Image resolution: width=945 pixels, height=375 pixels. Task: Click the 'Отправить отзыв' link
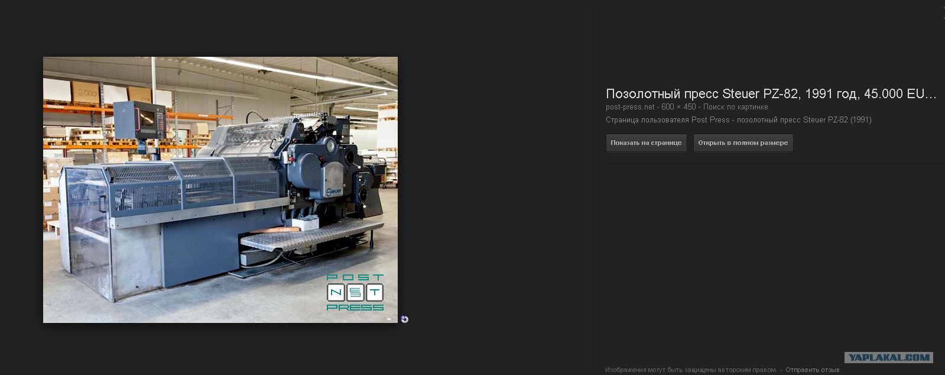click(x=812, y=370)
